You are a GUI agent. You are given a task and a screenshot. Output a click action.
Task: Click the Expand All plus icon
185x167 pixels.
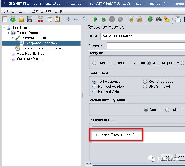[x=68, y=19]
